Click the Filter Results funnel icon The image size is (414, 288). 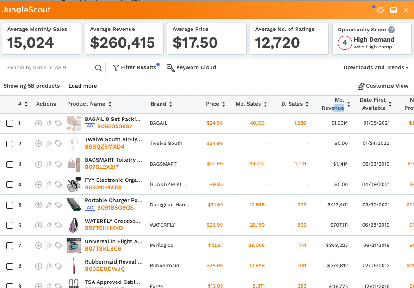coord(116,68)
